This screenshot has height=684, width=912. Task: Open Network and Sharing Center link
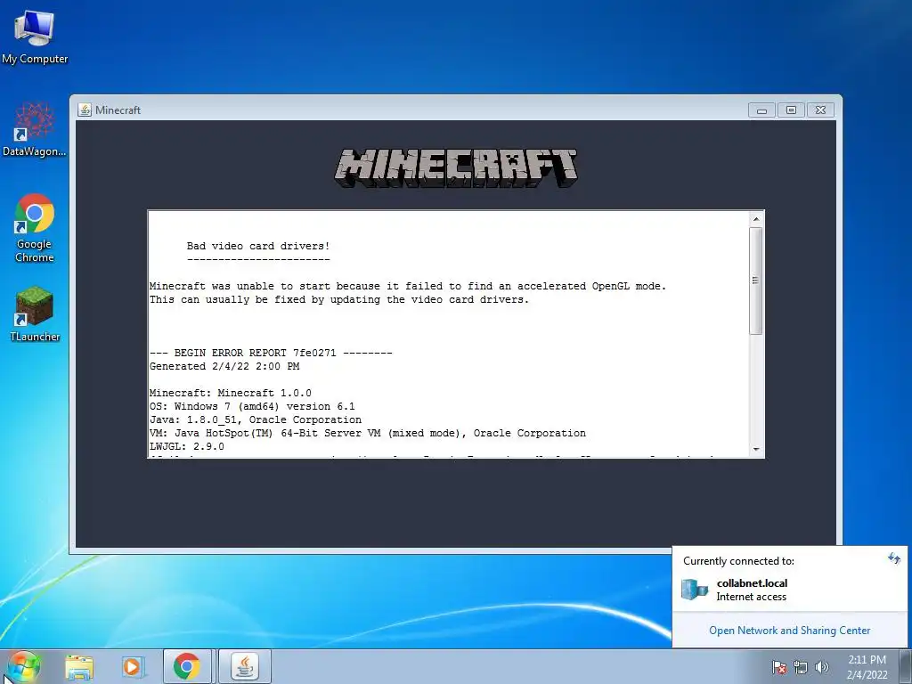pos(789,631)
